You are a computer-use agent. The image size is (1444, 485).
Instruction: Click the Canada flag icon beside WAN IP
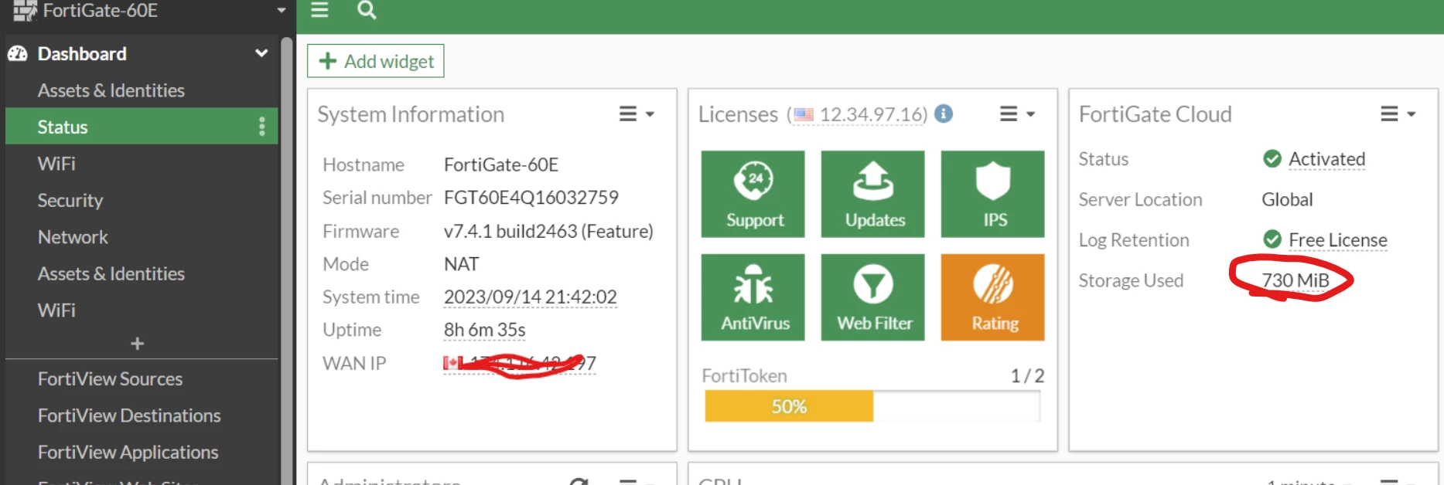(x=452, y=362)
